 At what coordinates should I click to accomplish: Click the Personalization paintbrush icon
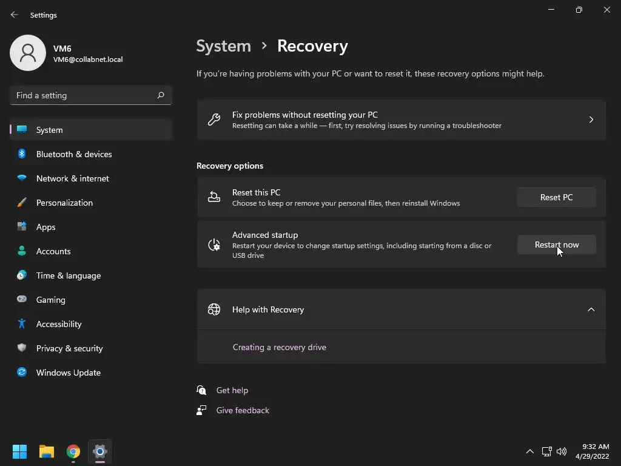pos(22,203)
